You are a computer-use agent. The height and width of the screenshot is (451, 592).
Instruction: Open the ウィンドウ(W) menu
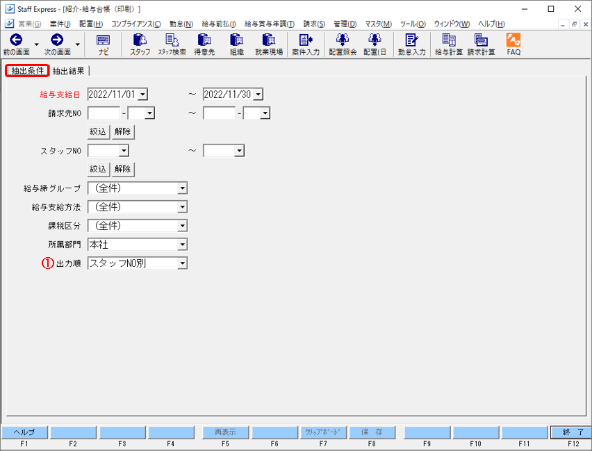click(452, 24)
